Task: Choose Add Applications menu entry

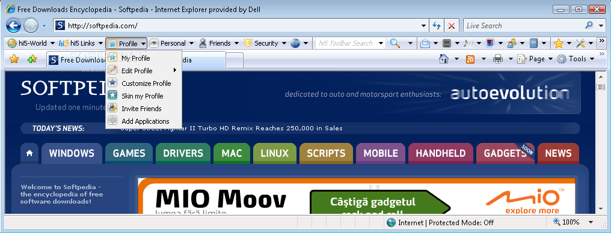Action: 144,121
